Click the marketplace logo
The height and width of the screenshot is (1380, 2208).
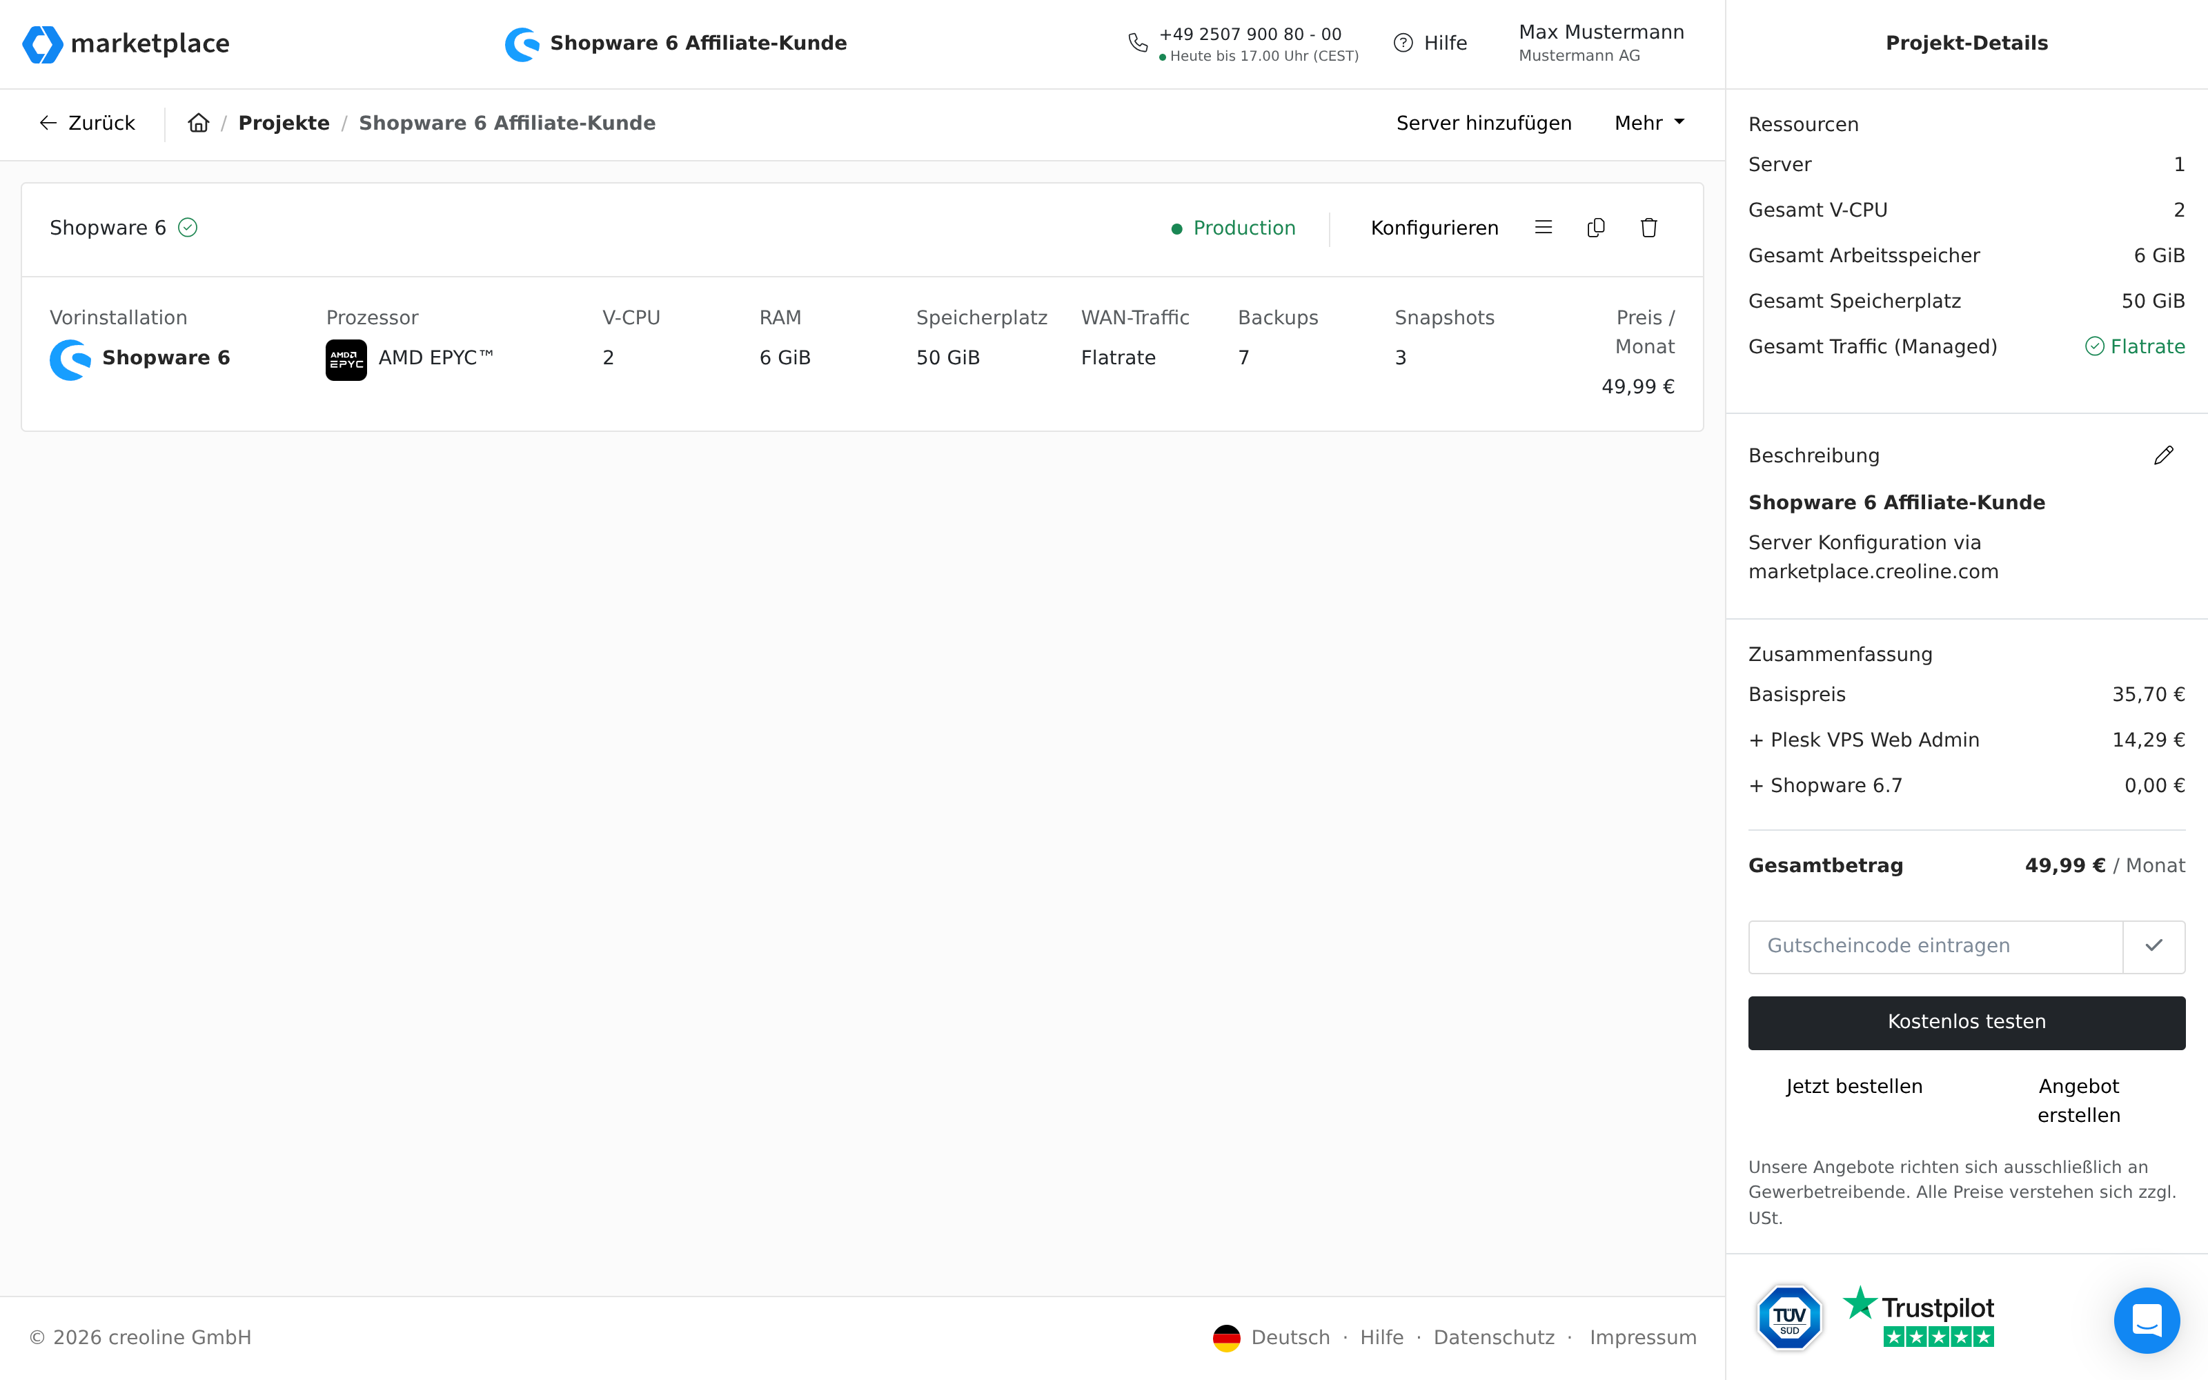point(126,43)
